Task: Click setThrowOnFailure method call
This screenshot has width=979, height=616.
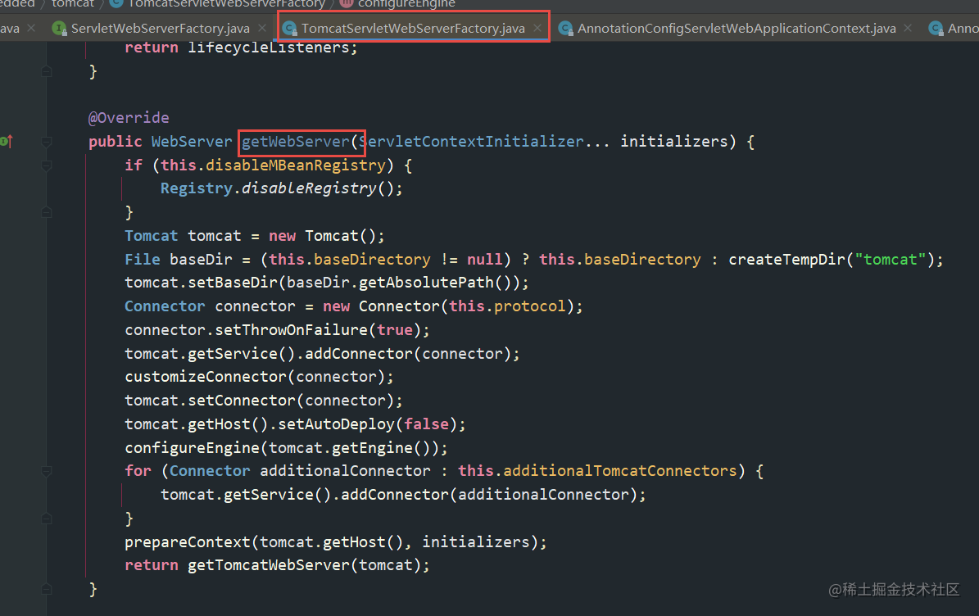Action: (x=291, y=330)
